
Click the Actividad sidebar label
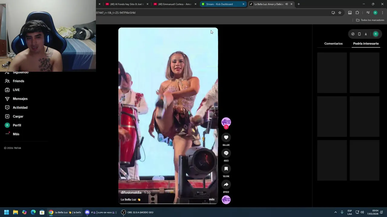click(20, 108)
